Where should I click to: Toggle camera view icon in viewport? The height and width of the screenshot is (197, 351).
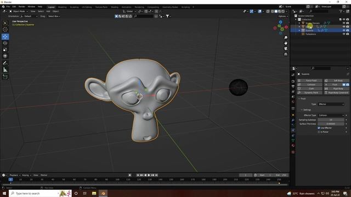tap(286, 49)
